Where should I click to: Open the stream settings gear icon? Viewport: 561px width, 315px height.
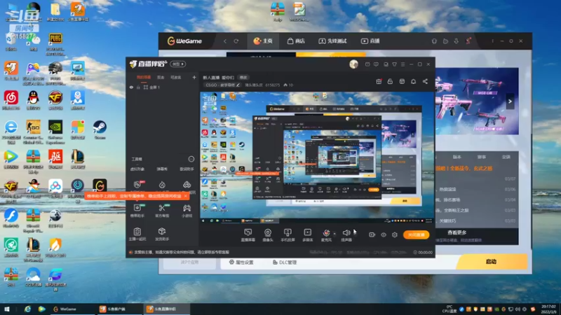pyautogui.click(x=395, y=234)
